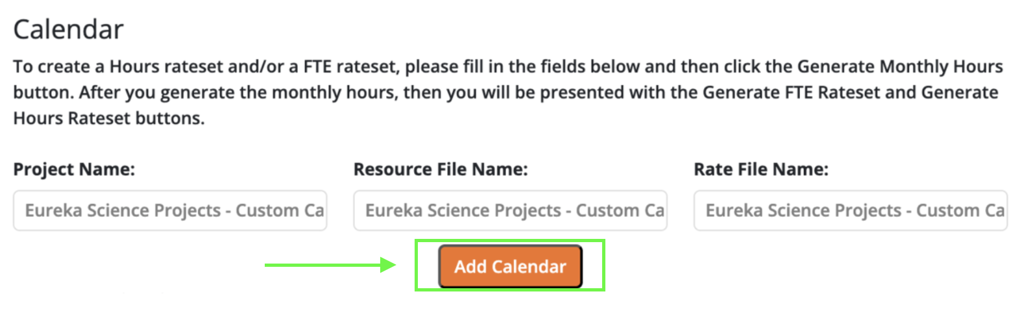Screen dimensions: 1020x309
Task: Click "Generate Monthly Hours" text in the instructions
Action: click(x=900, y=67)
